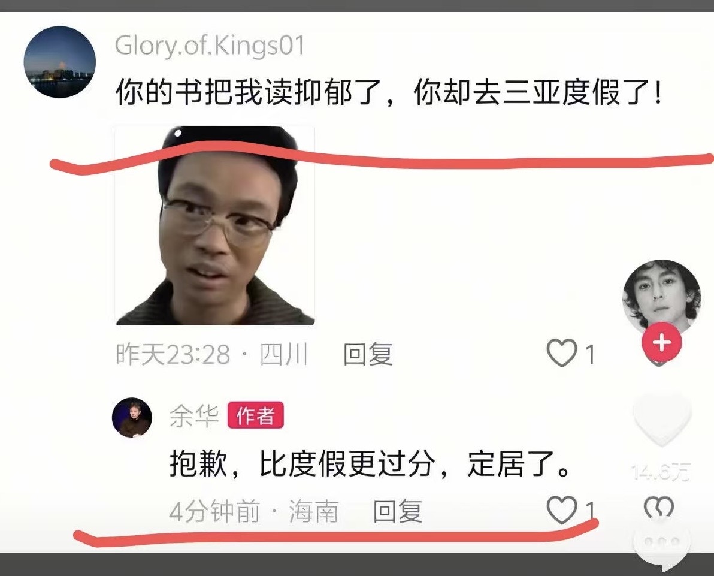Click the 4分钟前 · 海南 timestamp
Image resolution: width=714 pixels, height=576 pixels.
tap(253, 511)
